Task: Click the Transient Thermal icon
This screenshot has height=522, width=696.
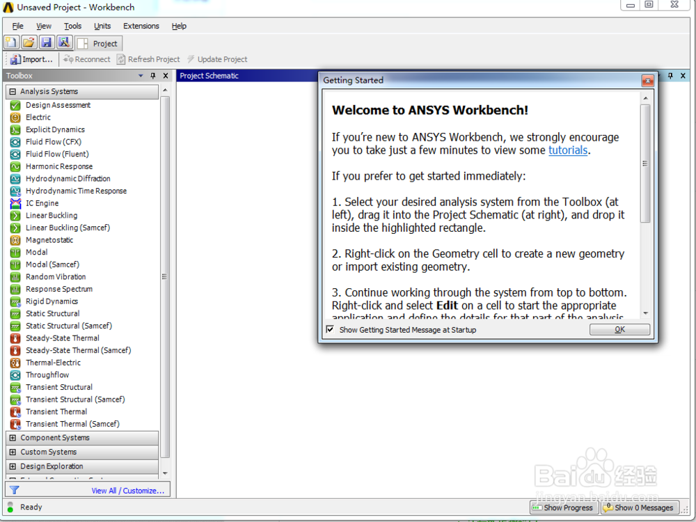Action: [15, 412]
